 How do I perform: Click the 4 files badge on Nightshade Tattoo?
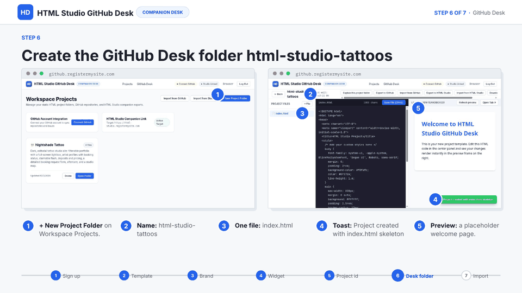88,145
